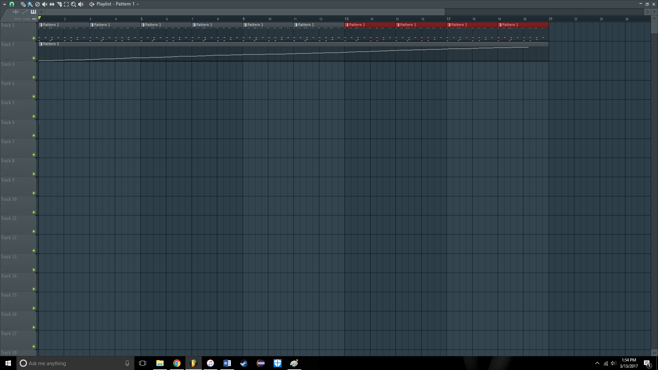Activate the zoom tool
The width and height of the screenshot is (658, 370).
73,4
